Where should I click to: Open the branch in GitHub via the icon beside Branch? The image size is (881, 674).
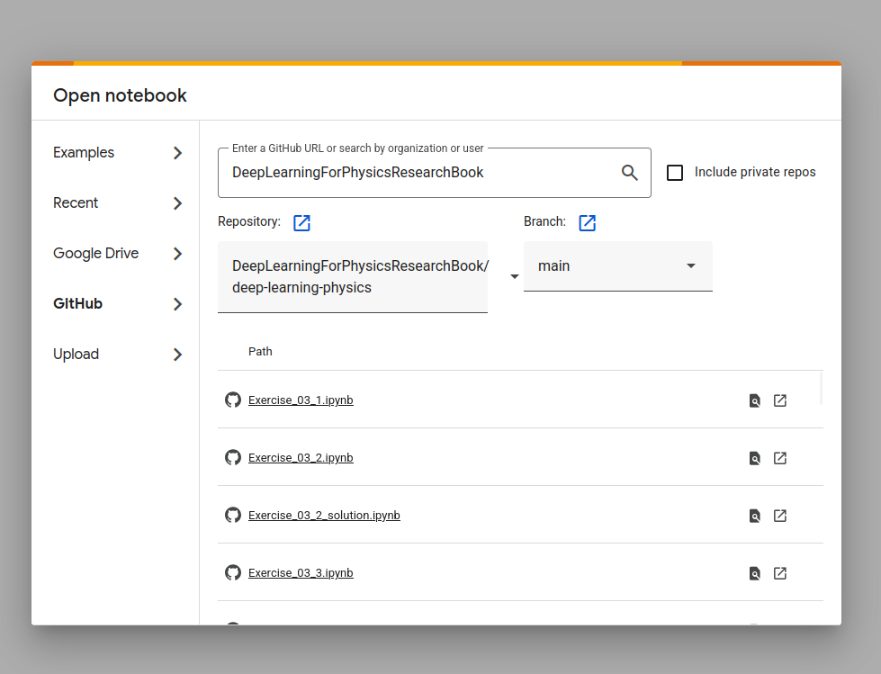587,222
